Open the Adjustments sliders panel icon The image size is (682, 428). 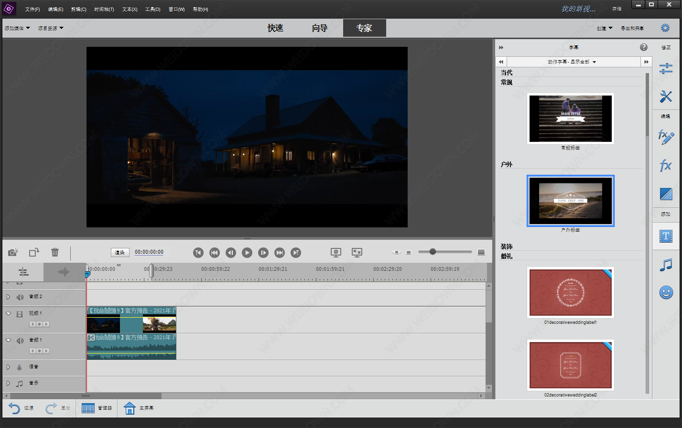pyautogui.click(x=666, y=69)
